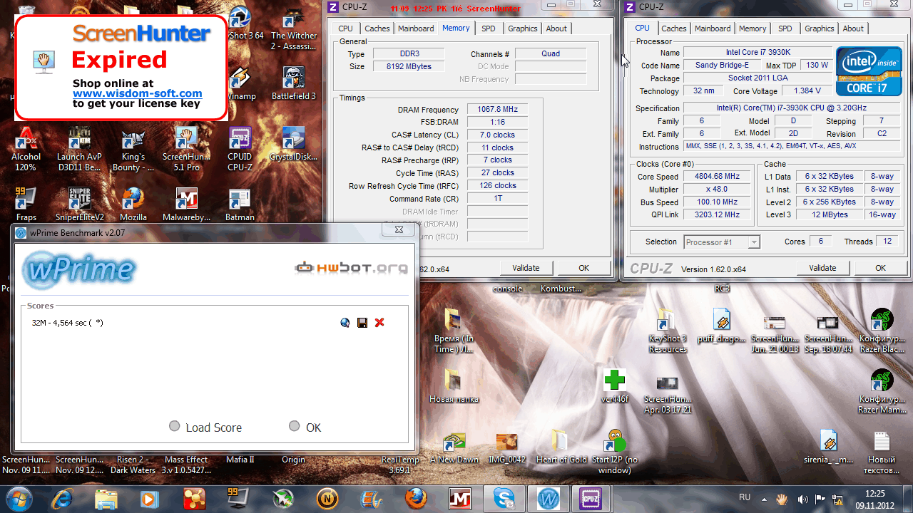Open the Battlefield 3 desktop icon
The image size is (913, 513).
[293, 83]
